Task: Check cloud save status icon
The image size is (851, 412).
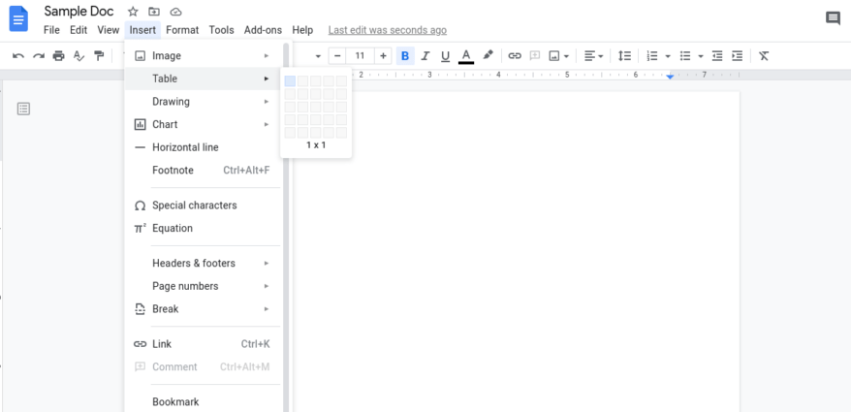Action: pyautogui.click(x=175, y=12)
